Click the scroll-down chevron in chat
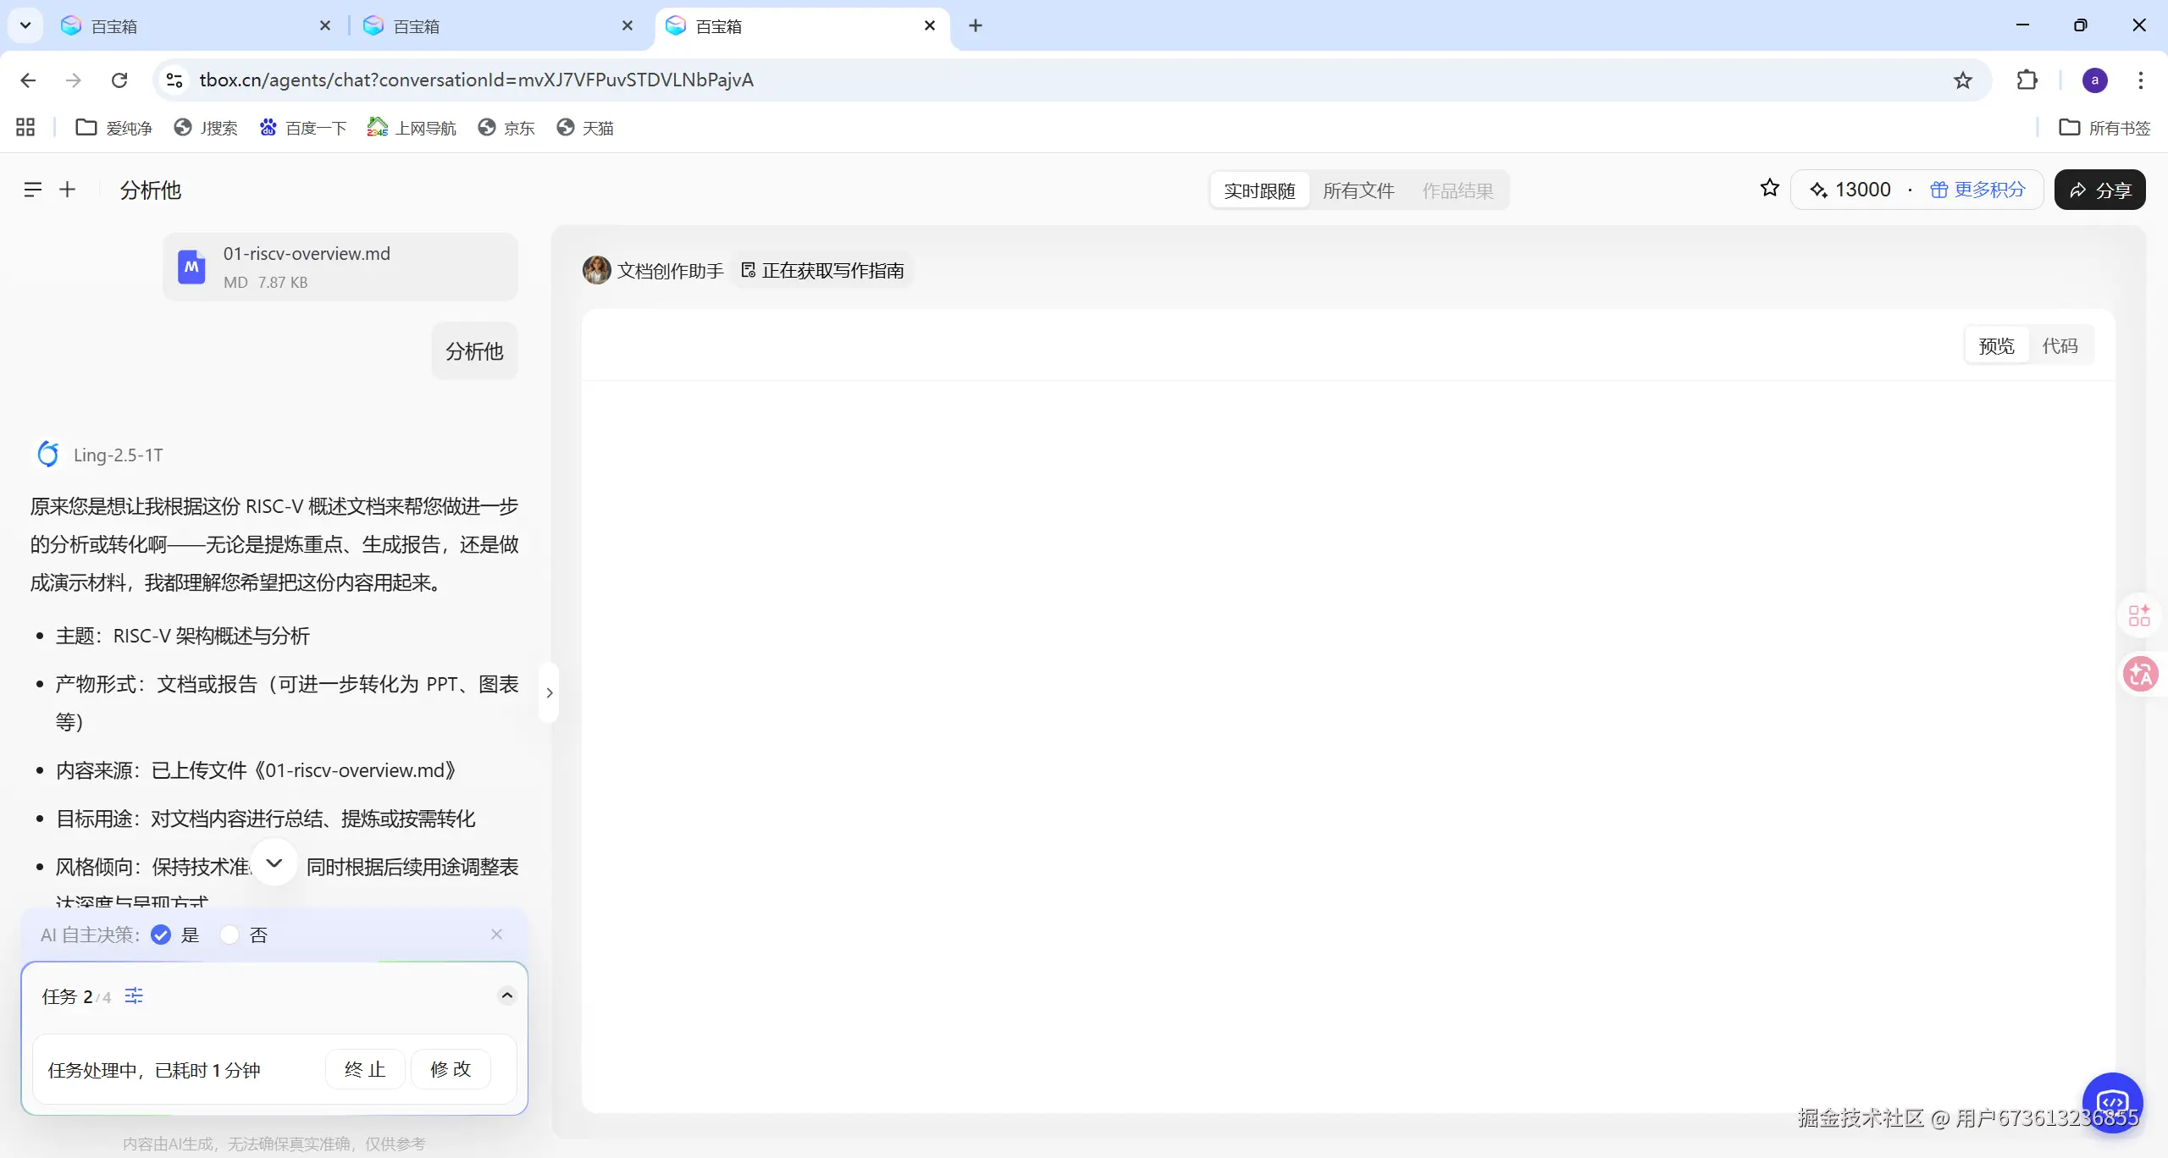The height and width of the screenshot is (1158, 2168). (274, 863)
